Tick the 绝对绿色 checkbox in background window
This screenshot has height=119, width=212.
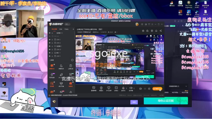[171, 93]
